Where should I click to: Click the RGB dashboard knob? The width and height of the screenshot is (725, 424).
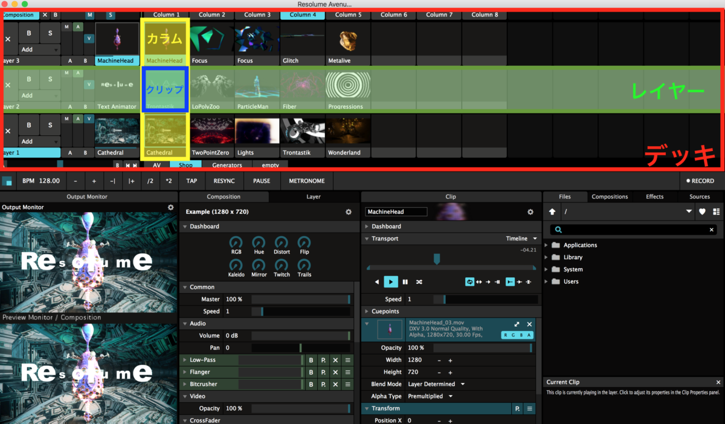[236, 242]
